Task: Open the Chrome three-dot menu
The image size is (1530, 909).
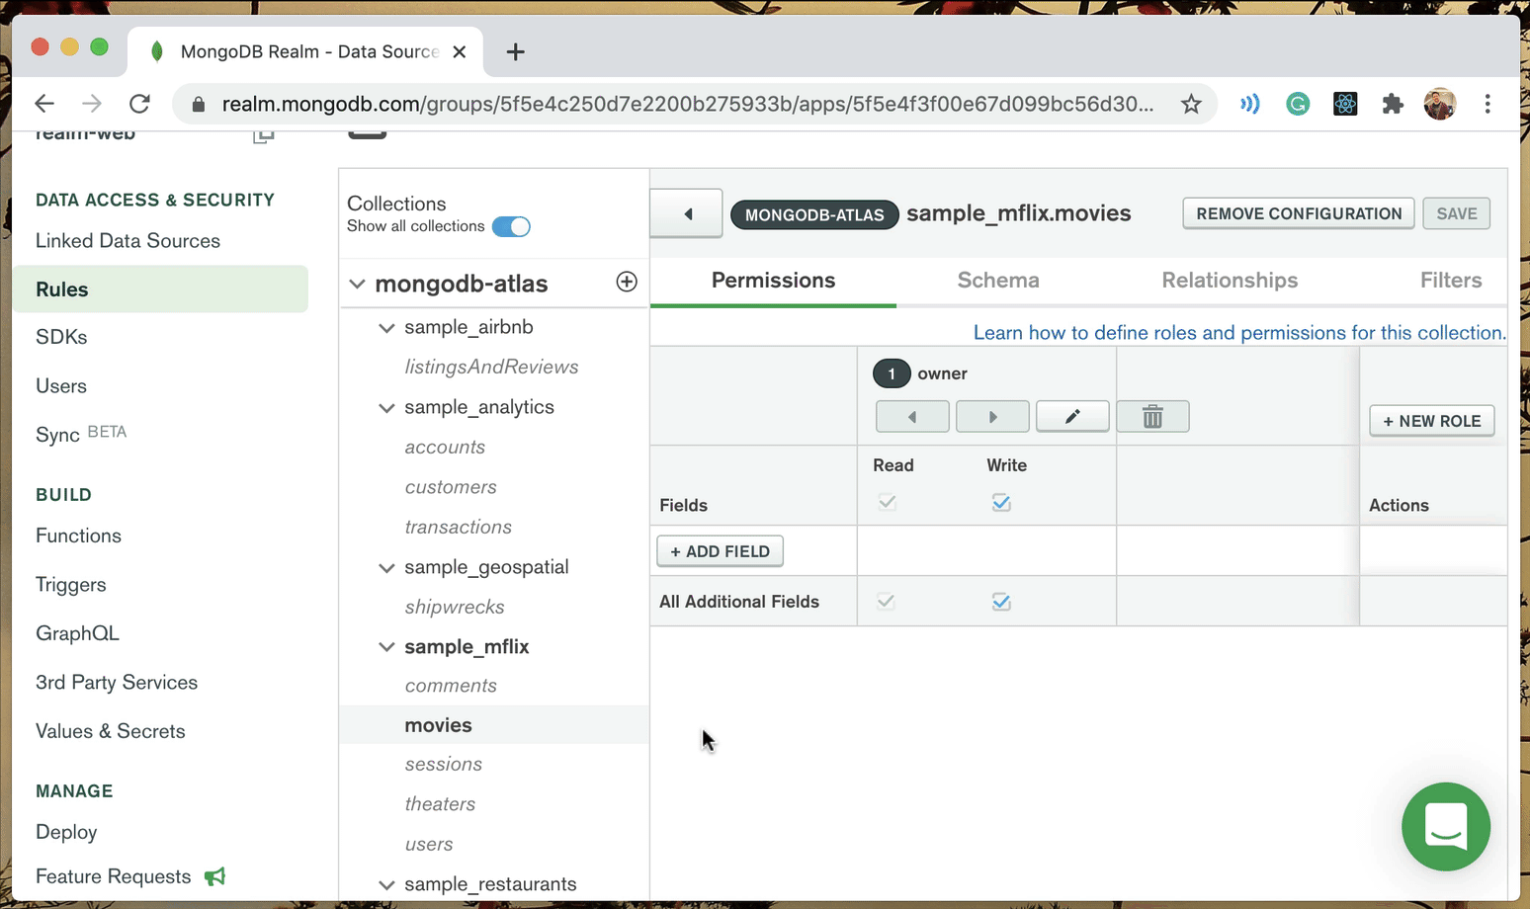Action: coord(1487,104)
